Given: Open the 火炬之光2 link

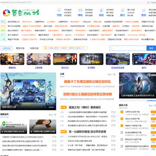Looking at the screenshot, I should [87, 22].
